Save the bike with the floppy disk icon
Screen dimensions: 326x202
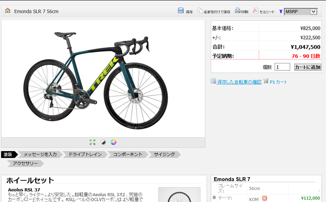click(x=181, y=11)
